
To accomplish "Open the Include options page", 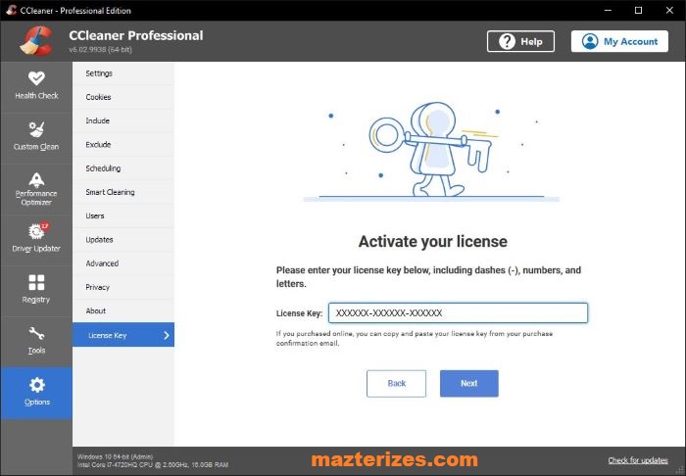I will click(123, 120).
